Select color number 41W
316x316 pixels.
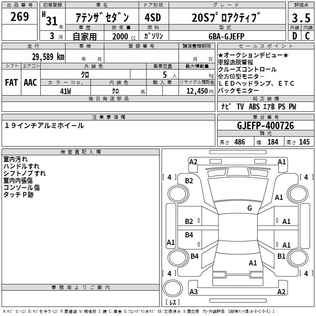pos(66,91)
